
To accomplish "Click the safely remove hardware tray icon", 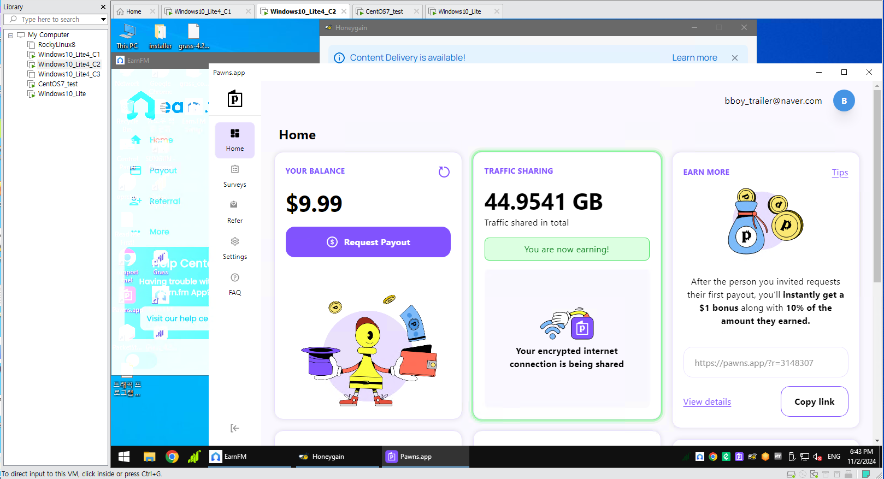I will point(791,457).
